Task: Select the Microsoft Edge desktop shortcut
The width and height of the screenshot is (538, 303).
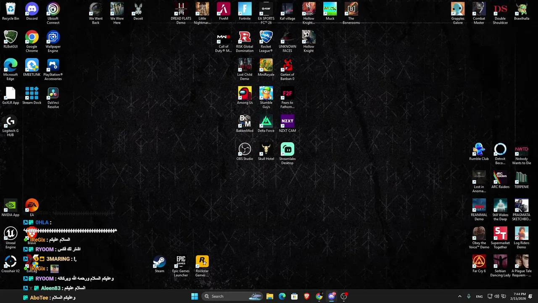Action: (11, 70)
